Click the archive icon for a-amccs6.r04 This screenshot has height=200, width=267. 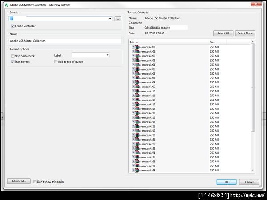coord(137,65)
